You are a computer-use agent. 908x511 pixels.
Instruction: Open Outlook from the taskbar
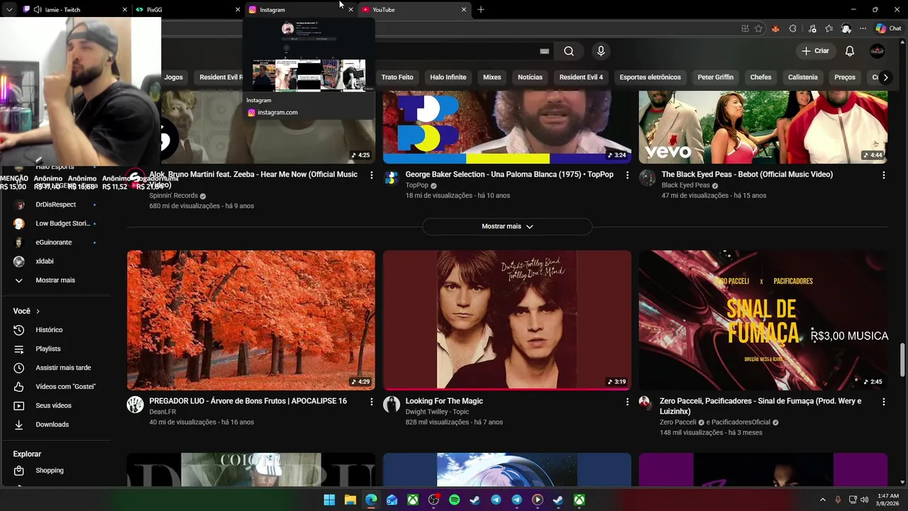[x=392, y=500]
